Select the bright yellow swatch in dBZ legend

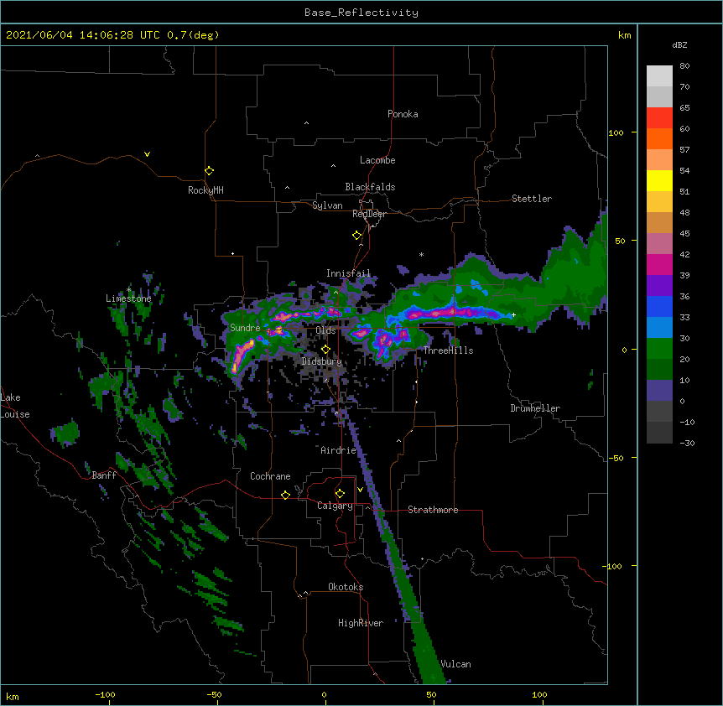coord(659,180)
